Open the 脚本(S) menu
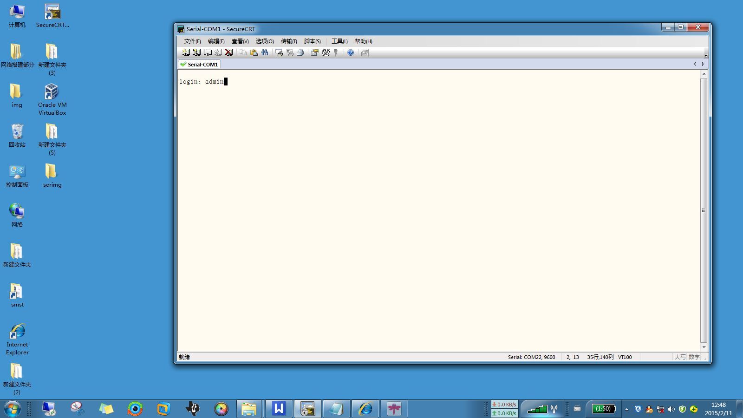This screenshot has width=743, height=418. (x=313, y=41)
